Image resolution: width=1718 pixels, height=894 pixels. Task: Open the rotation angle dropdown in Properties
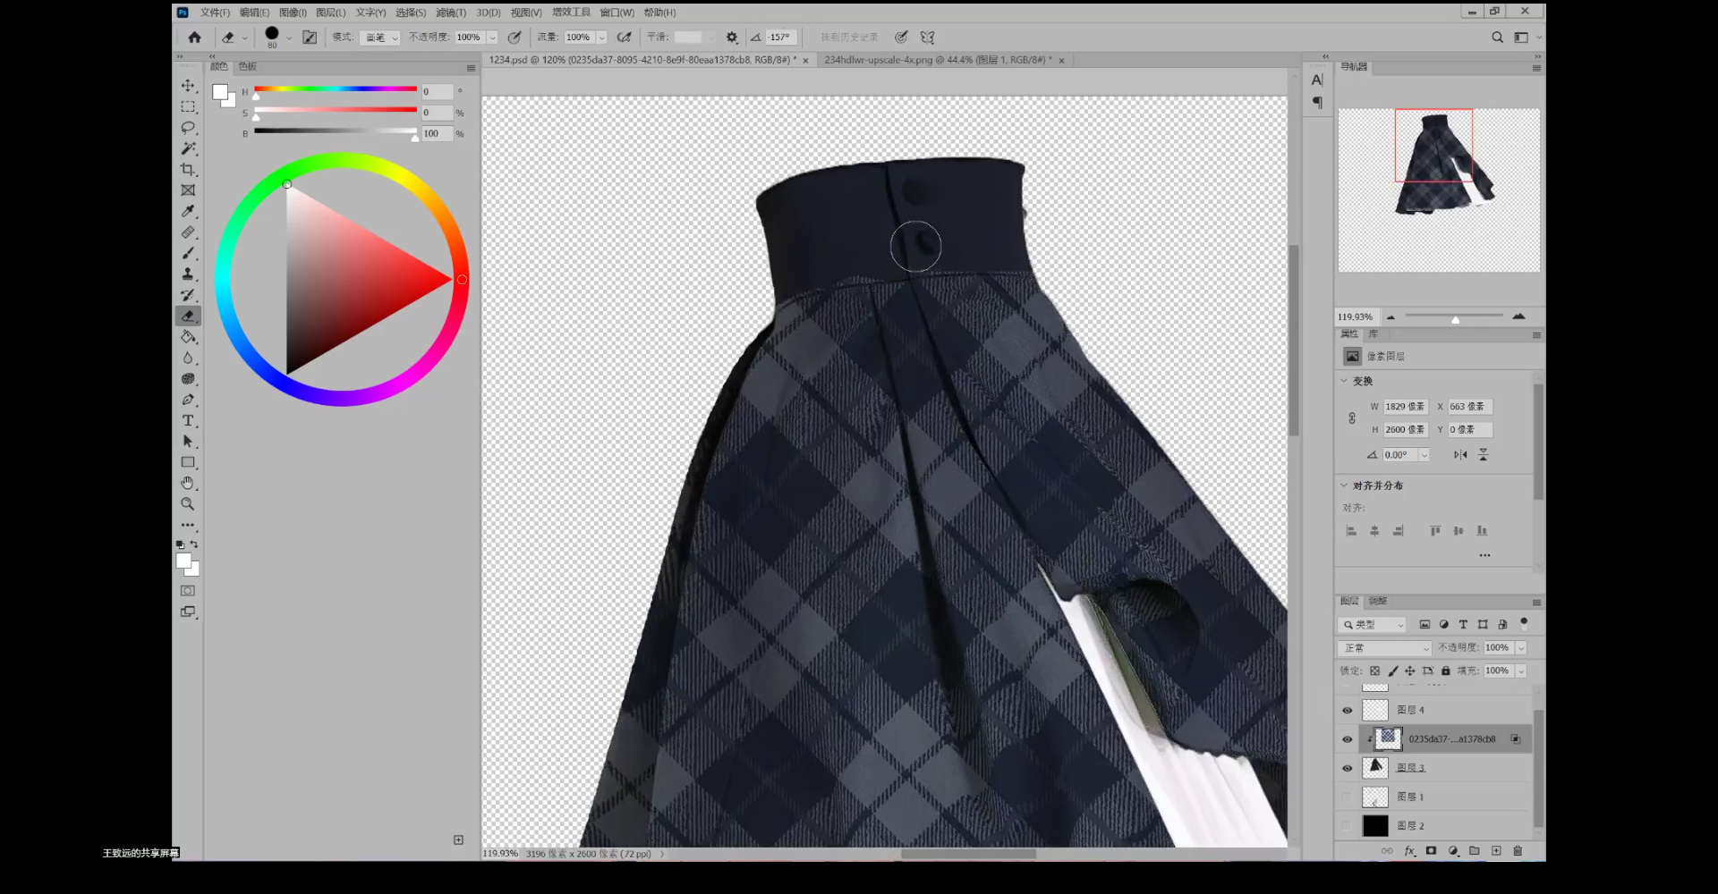(x=1425, y=455)
